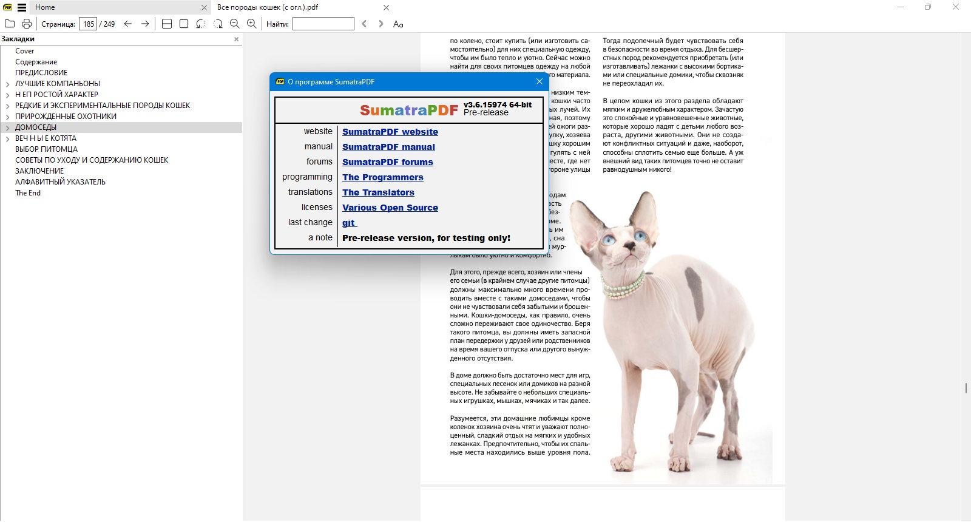This screenshot has height=522, width=971.
Task: Switch to the Все породы кошек PDF tab
Action: point(268,7)
